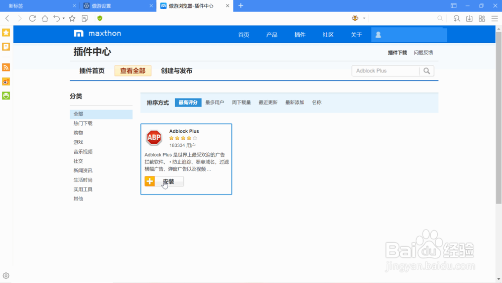
Task: Close the 新标签 tab
Action: [74, 6]
